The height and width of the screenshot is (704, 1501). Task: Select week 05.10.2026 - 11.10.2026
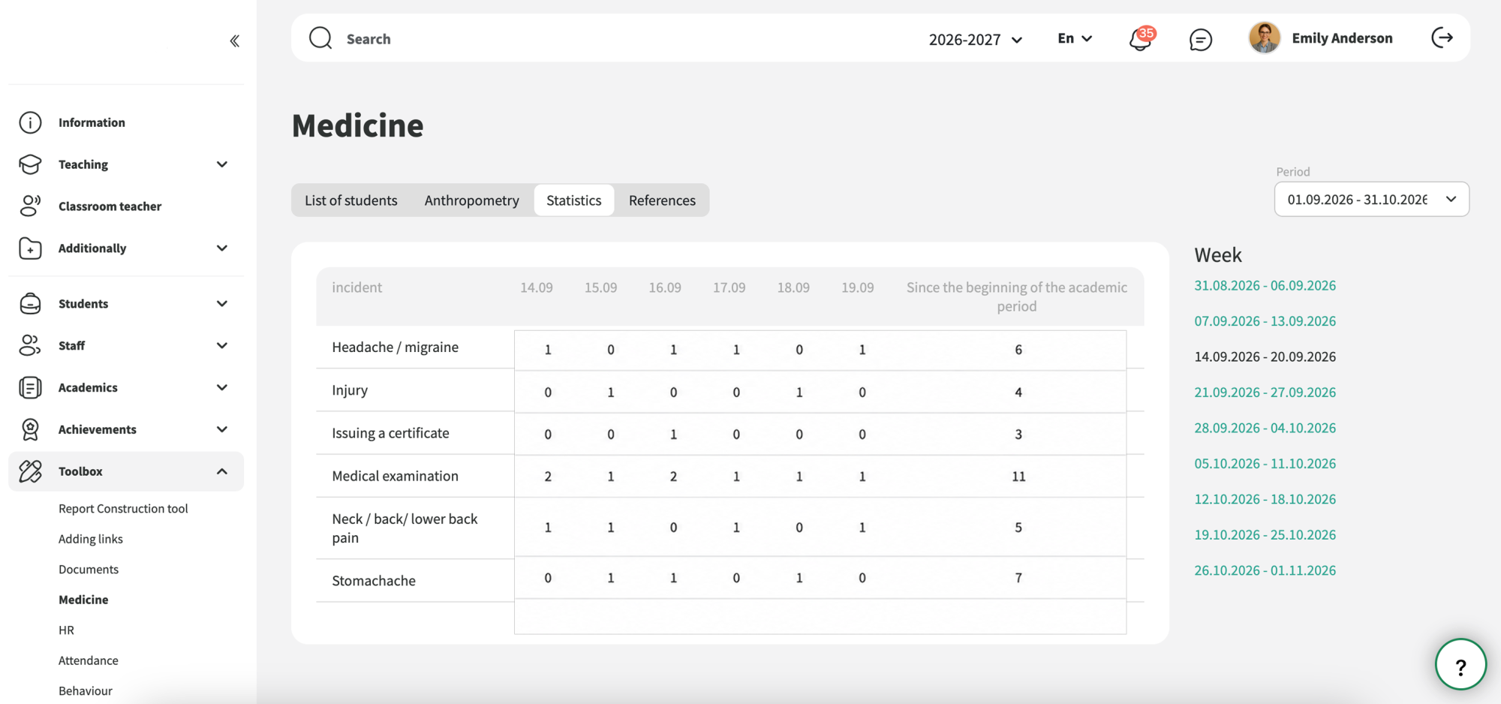click(x=1265, y=464)
